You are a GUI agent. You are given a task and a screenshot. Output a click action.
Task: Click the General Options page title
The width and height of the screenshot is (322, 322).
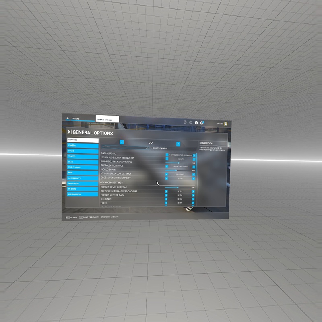coord(93,133)
